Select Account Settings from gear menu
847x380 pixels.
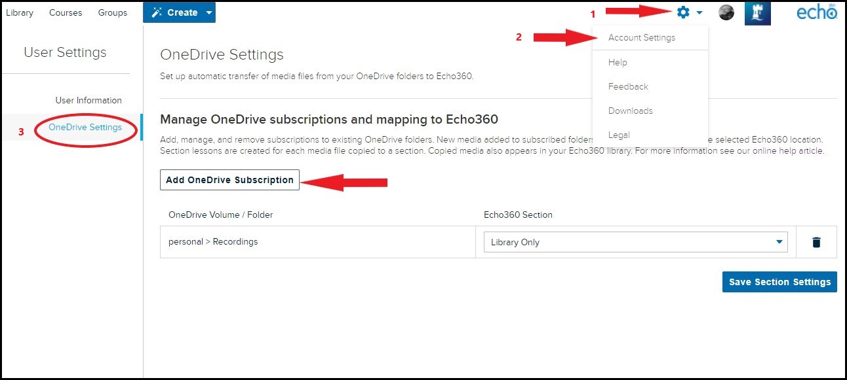point(642,37)
